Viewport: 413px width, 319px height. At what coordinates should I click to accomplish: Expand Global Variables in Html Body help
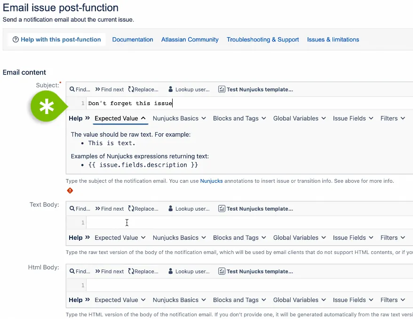click(x=299, y=300)
